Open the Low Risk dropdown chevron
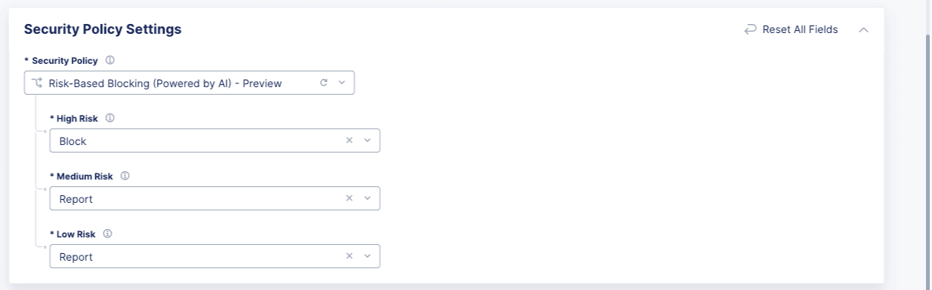The height and width of the screenshot is (290, 932). (367, 256)
